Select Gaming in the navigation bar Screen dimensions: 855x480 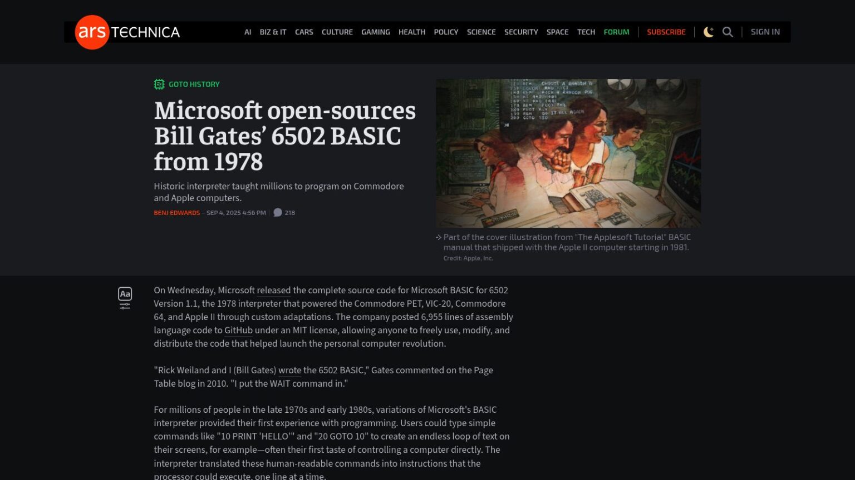tap(376, 32)
